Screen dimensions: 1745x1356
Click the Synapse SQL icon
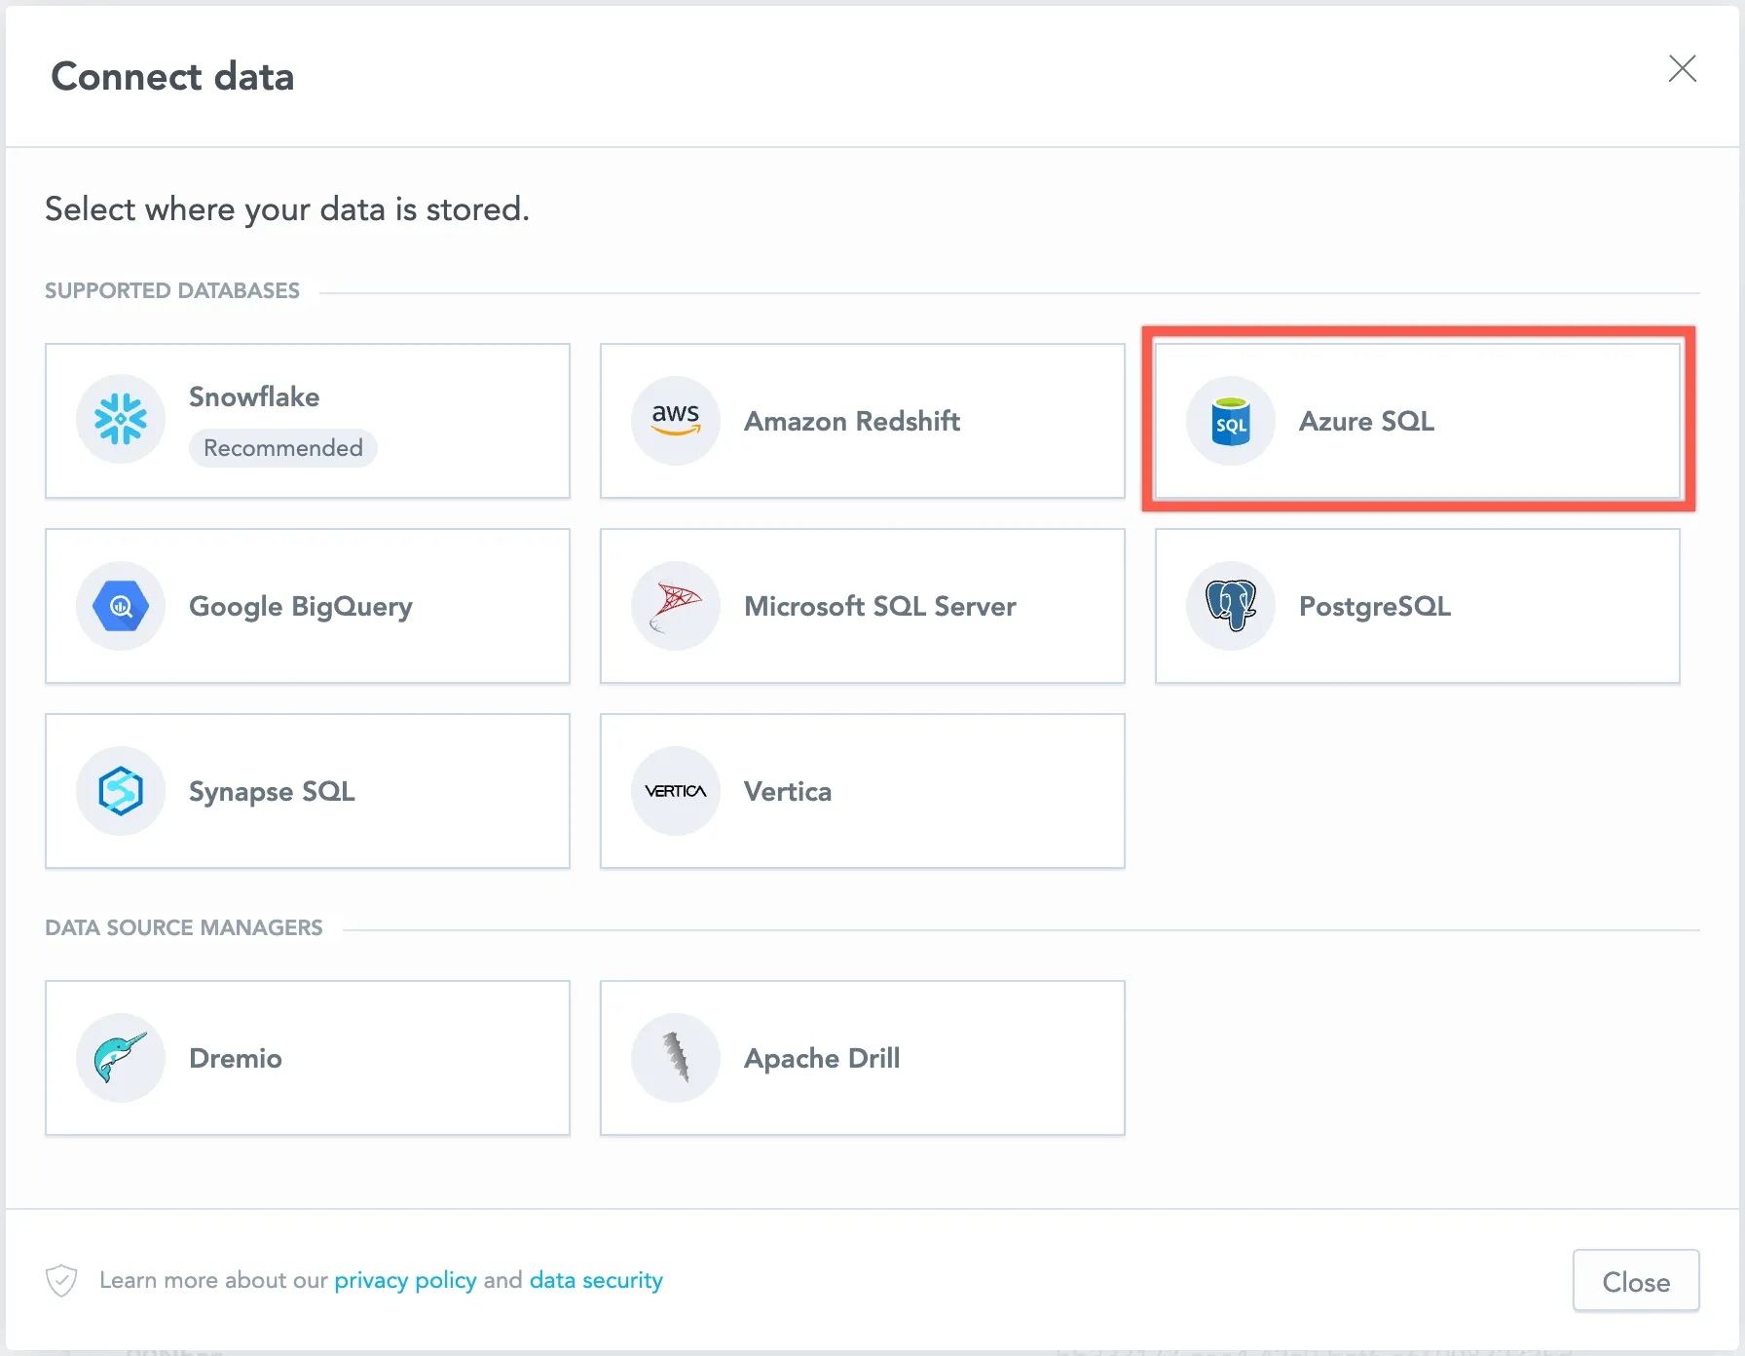point(121,790)
